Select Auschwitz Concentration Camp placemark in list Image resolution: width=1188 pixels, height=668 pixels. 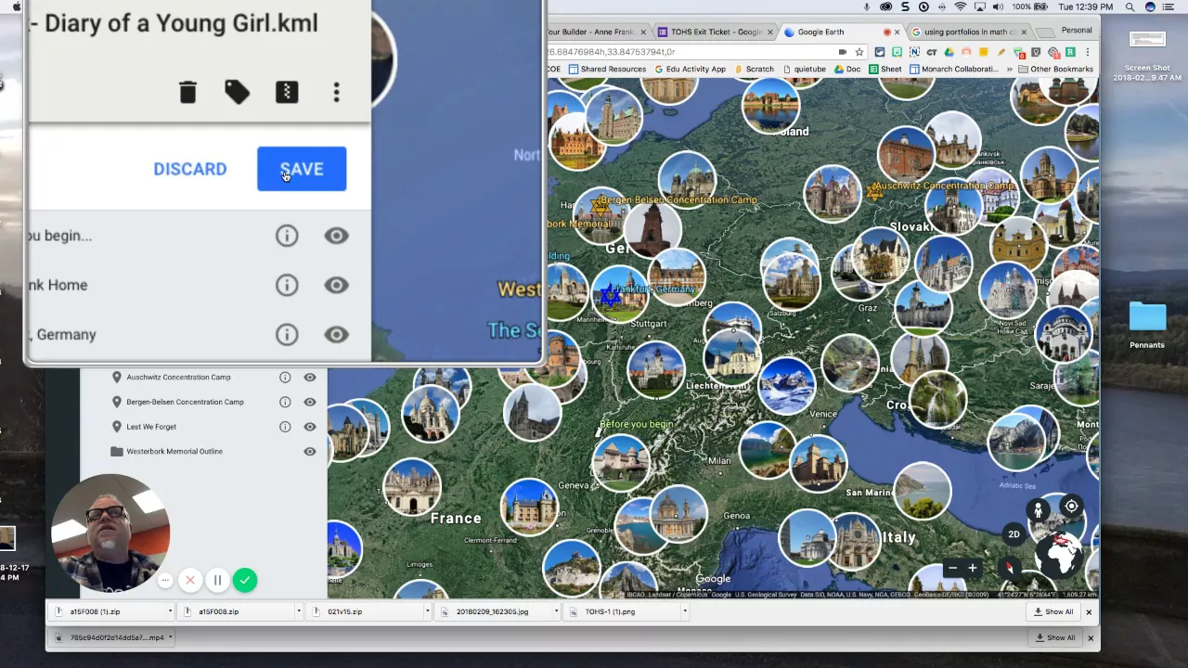178,378
